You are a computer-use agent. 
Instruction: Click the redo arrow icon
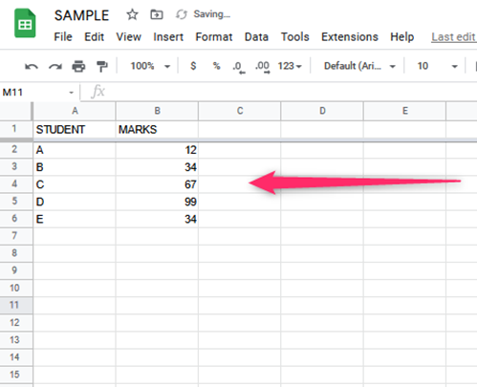point(55,66)
